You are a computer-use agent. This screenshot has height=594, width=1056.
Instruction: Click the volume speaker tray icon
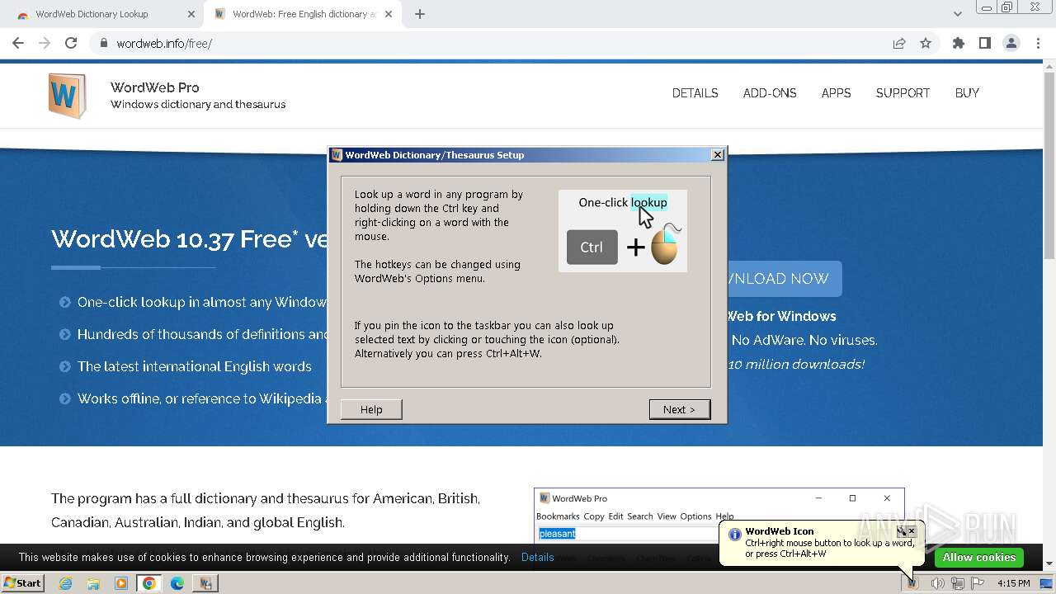click(x=937, y=583)
